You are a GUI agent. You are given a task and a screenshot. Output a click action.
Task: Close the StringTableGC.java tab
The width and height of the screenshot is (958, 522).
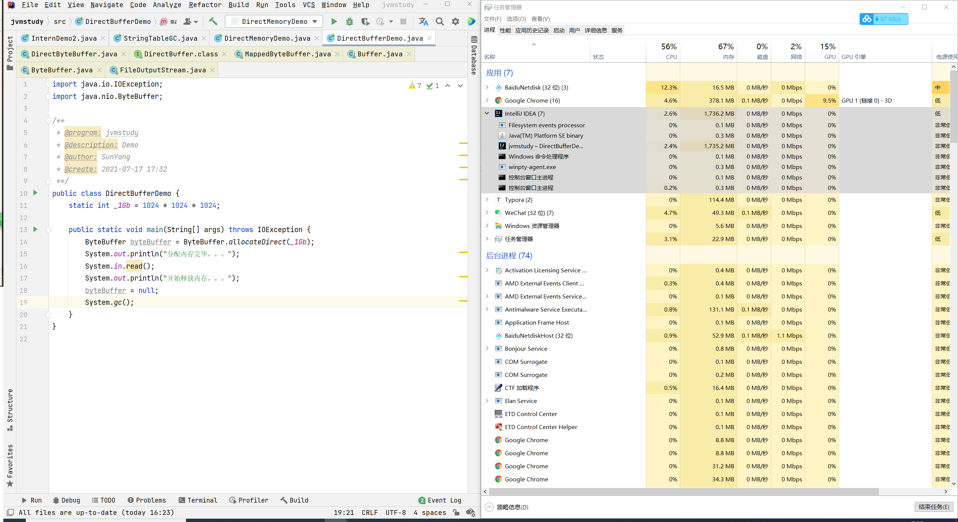click(x=204, y=38)
